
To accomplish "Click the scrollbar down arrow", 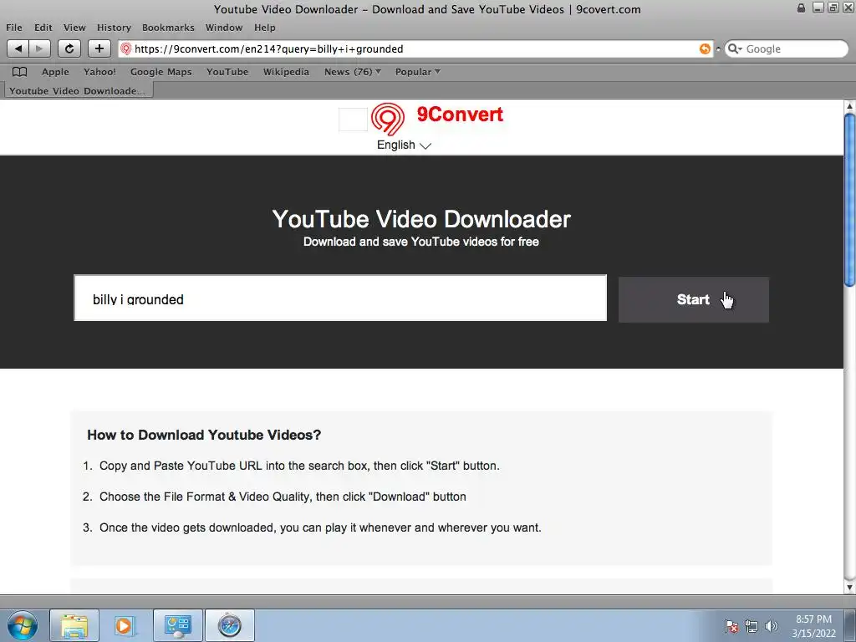I will click(x=849, y=588).
